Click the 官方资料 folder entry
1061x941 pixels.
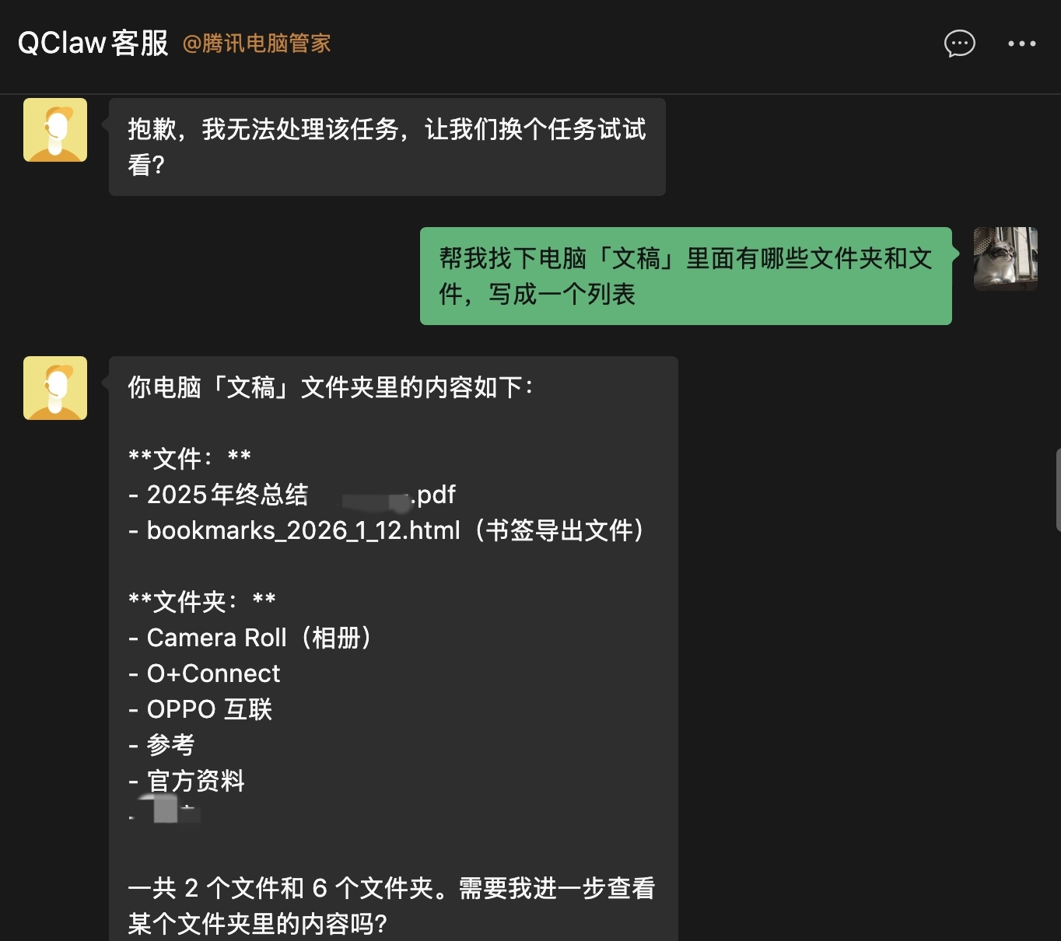[195, 781]
